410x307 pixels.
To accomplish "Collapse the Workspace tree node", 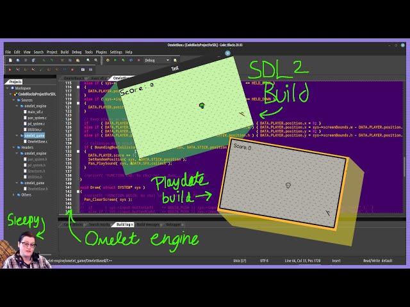I will [x=8, y=88].
